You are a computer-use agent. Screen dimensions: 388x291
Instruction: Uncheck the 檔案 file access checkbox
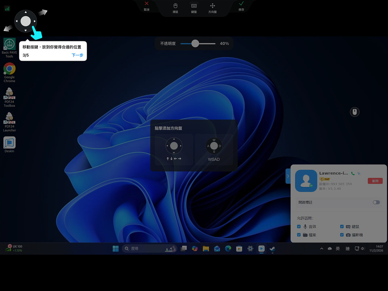(299, 235)
